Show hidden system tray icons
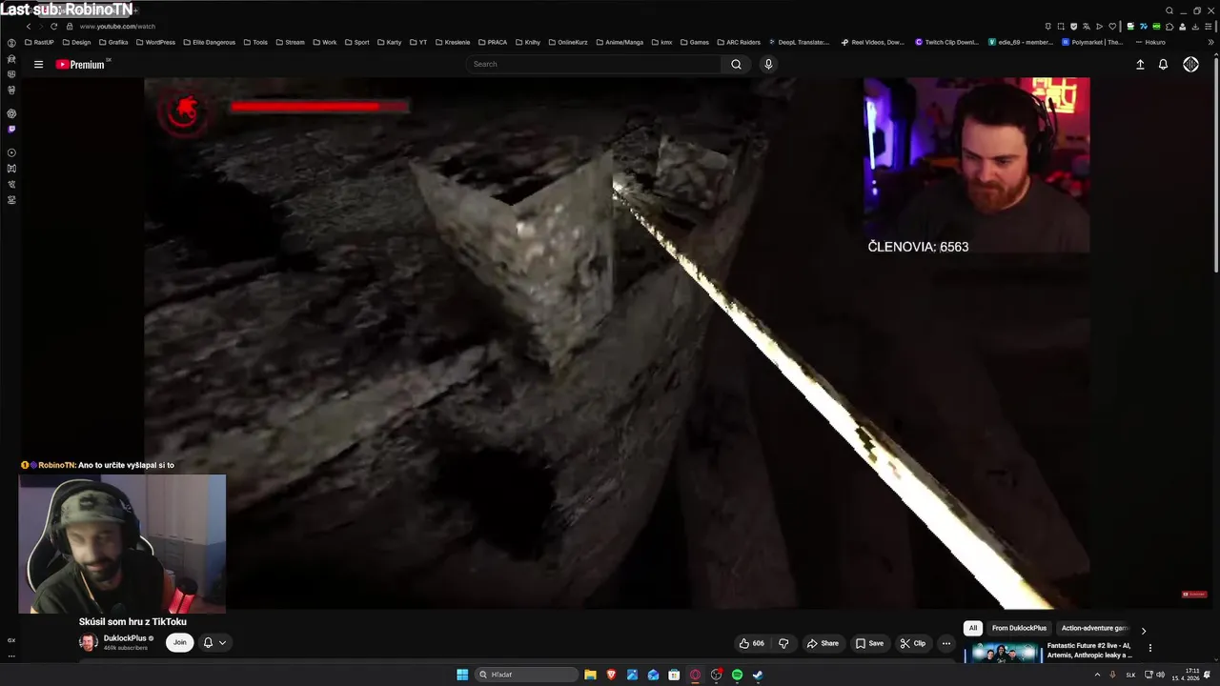 click(1097, 675)
